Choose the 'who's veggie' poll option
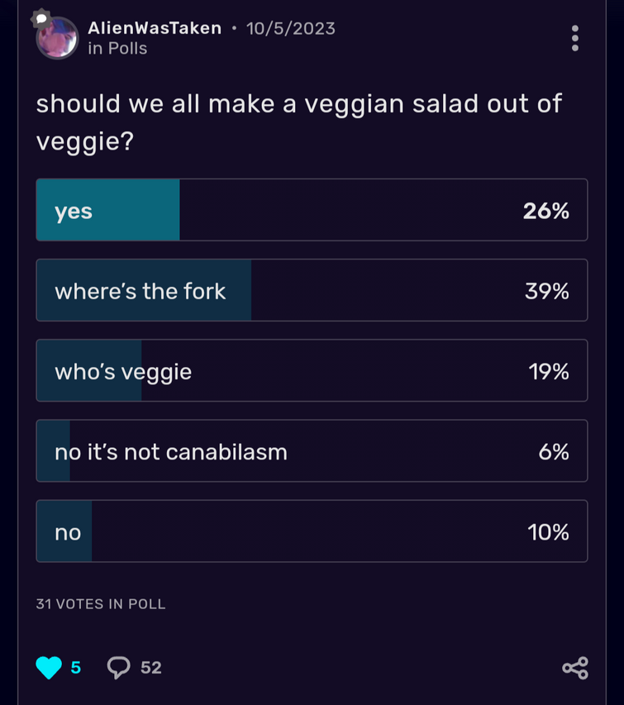624x705 pixels. 312,370
